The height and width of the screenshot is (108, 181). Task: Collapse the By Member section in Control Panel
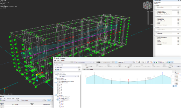155,17
